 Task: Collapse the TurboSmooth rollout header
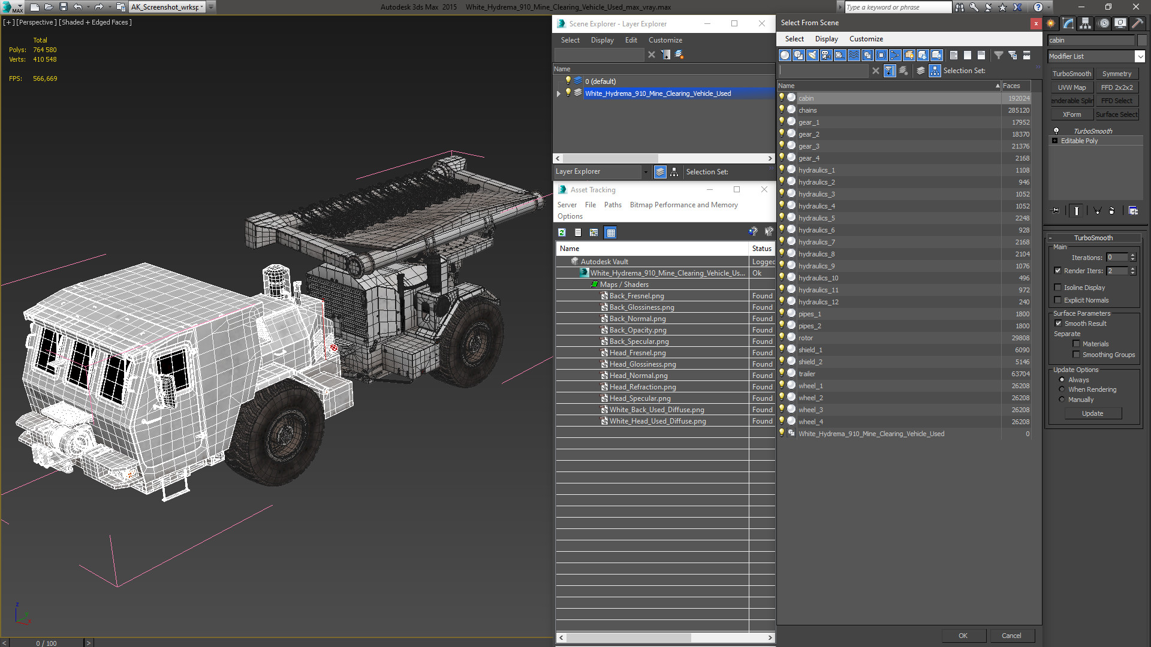point(1093,238)
